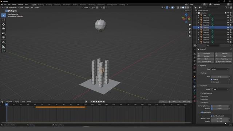Collapse the Rigid Body panel
The image size is (233, 131).
(x=203, y=65)
